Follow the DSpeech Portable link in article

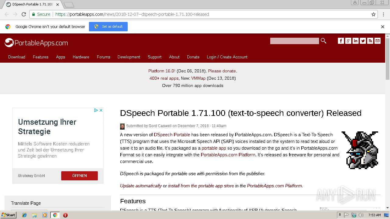[172, 135]
